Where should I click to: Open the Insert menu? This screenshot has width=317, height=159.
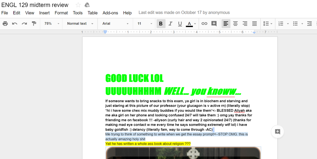coord(44,13)
